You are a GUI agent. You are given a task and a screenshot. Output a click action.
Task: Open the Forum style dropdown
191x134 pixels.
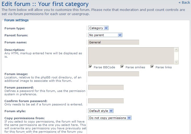coord(100,111)
